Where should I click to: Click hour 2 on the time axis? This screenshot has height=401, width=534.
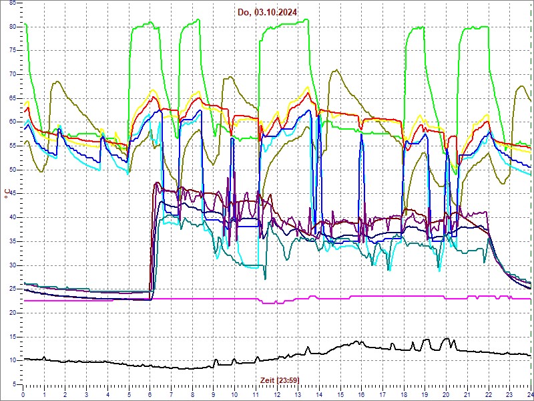[65, 394]
